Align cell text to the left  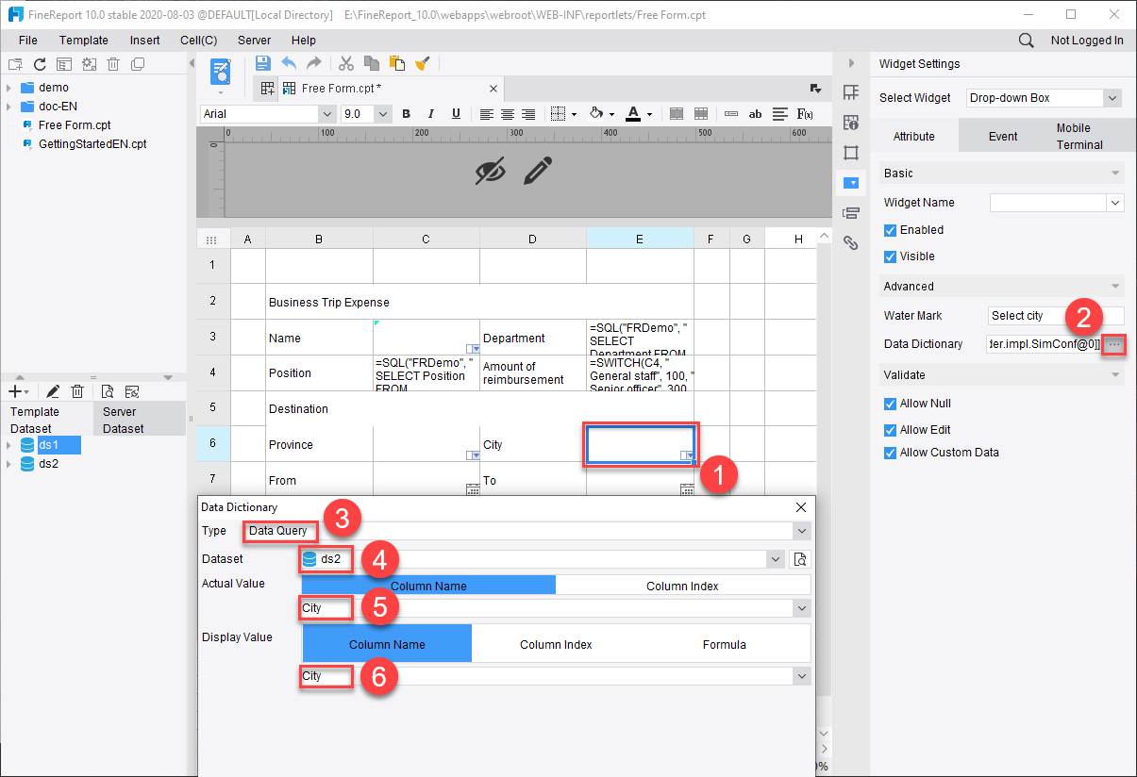coord(486,114)
